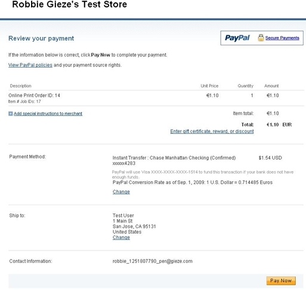Viewport: 306px width, 290px height.
Task: Click the PayPal Conversion Rate text
Action: (x=193, y=182)
